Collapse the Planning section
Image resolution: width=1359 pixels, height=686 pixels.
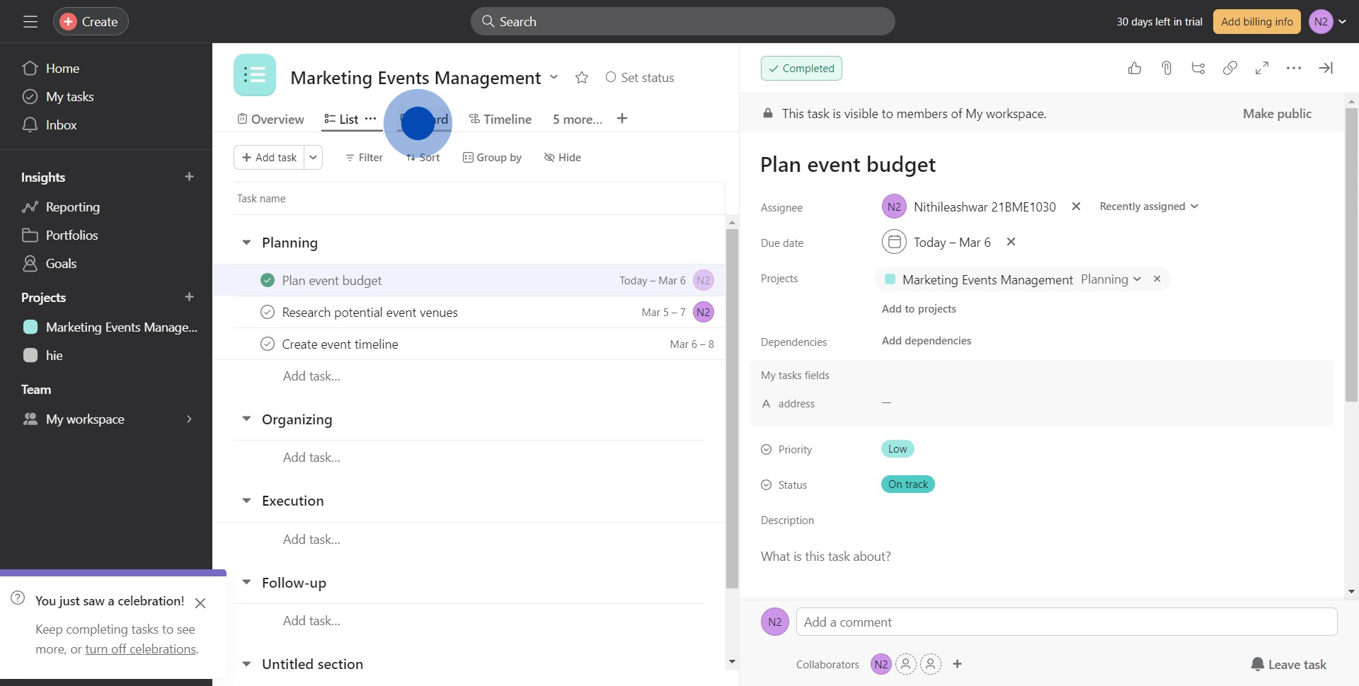tap(246, 243)
